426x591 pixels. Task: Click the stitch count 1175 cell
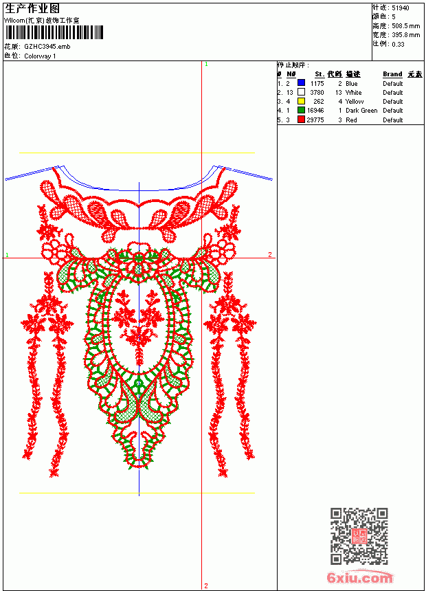pyautogui.click(x=317, y=84)
